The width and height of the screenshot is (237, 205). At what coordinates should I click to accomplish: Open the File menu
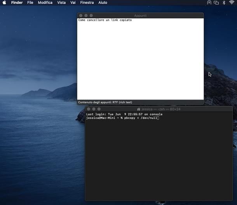pos(30,3)
